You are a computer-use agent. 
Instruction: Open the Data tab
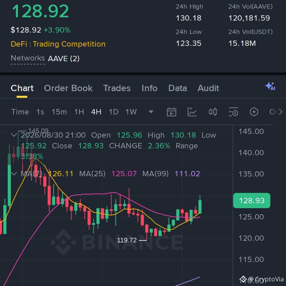click(x=177, y=88)
